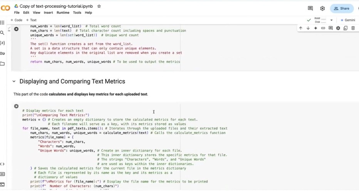Viewport: 359px width, 191px height.
Task: Move the cell up
Action: point(301,28)
